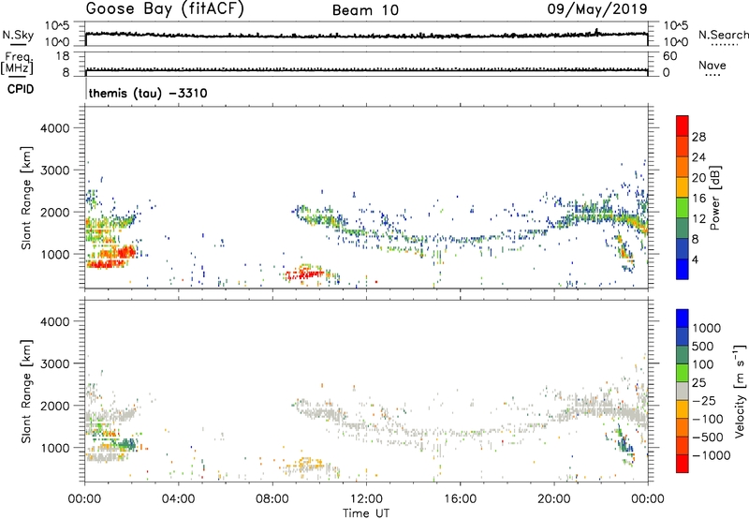Click the dotted Nave legend line sample
The image size is (749, 519).
click(712, 75)
